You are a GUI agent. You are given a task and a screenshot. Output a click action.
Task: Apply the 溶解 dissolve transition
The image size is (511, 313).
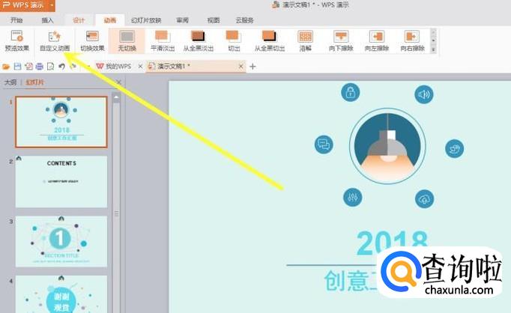(x=306, y=41)
